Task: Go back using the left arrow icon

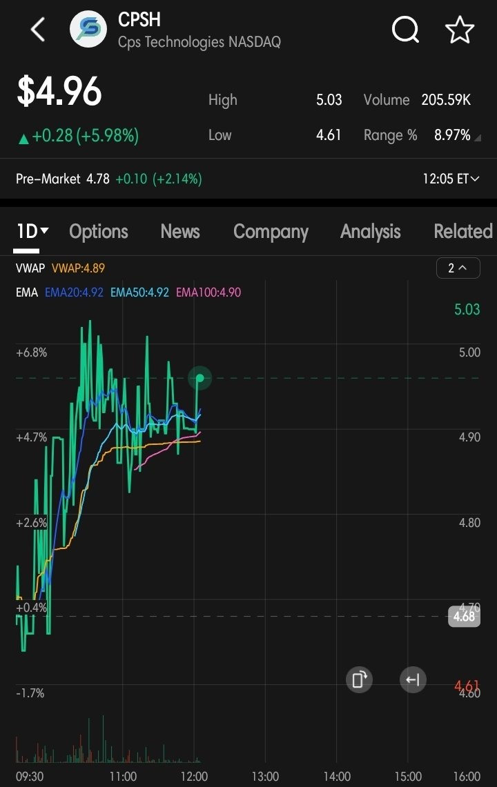Action: click(x=38, y=29)
